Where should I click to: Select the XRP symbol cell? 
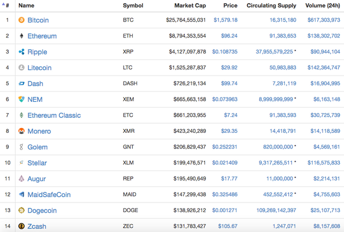(x=128, y=51)
